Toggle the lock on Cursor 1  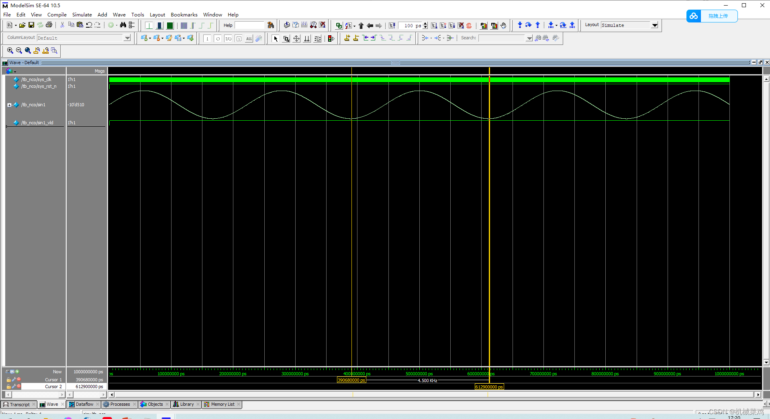(x=9, y=379)
